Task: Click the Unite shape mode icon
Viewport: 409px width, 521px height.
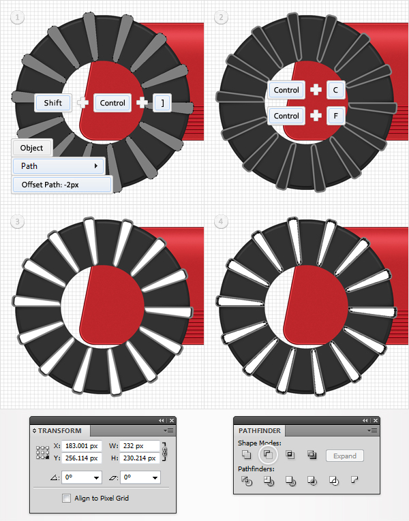Action: tap(246, 454)
